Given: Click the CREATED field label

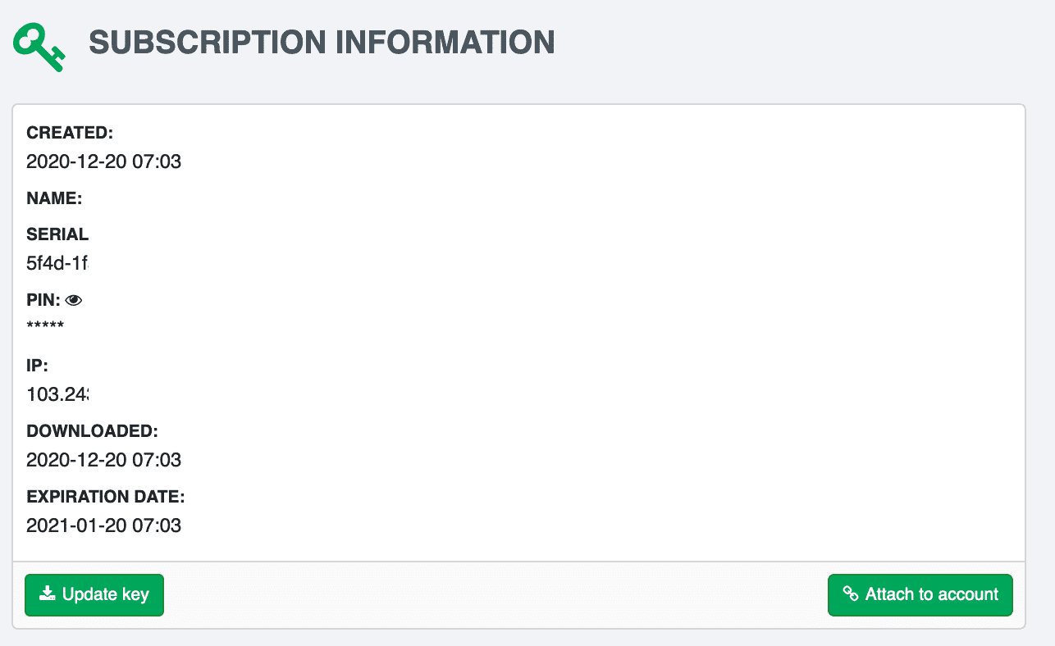Looking at the screenshot, I should click(70, 133).
